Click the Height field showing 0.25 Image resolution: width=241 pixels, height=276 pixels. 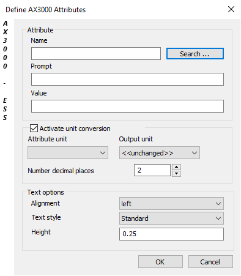[171, 234]
